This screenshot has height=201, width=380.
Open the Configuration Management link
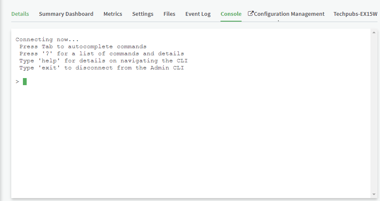pos(289,14)
